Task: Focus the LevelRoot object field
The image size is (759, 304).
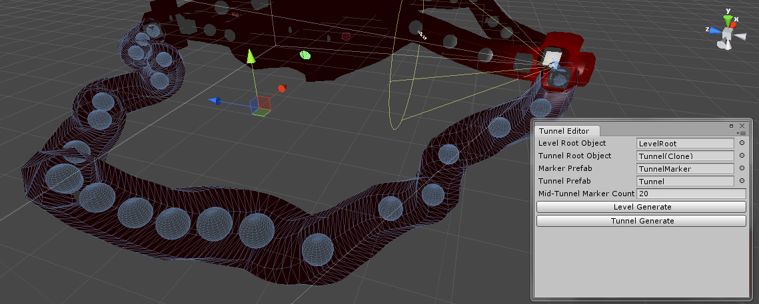Action: (x=686, y=143)
